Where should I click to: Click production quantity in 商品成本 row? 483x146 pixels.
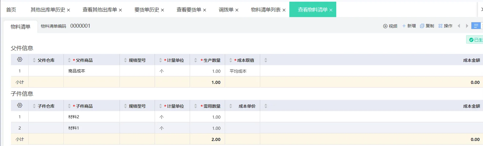click(207, 71)
